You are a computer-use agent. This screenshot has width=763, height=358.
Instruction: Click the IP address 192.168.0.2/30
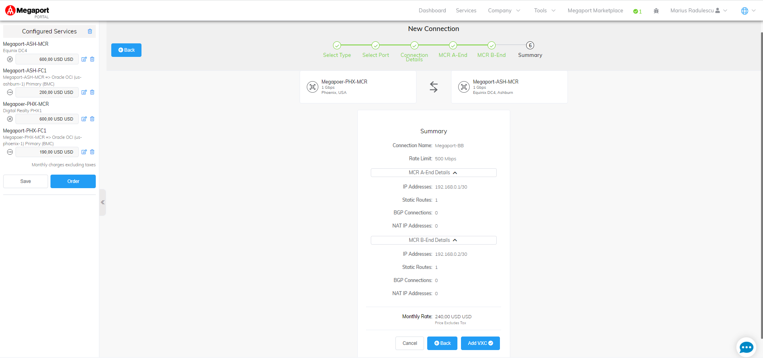tap(451, 254)
